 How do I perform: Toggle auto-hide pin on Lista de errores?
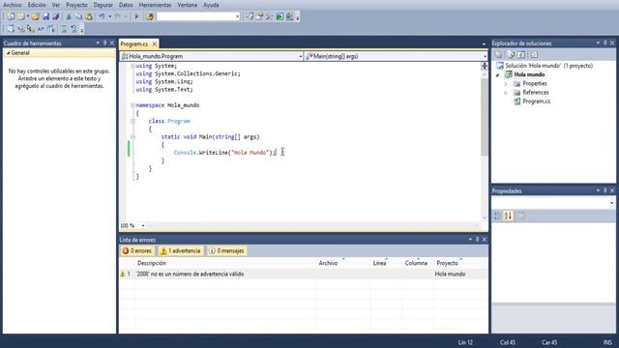(477, 239)
